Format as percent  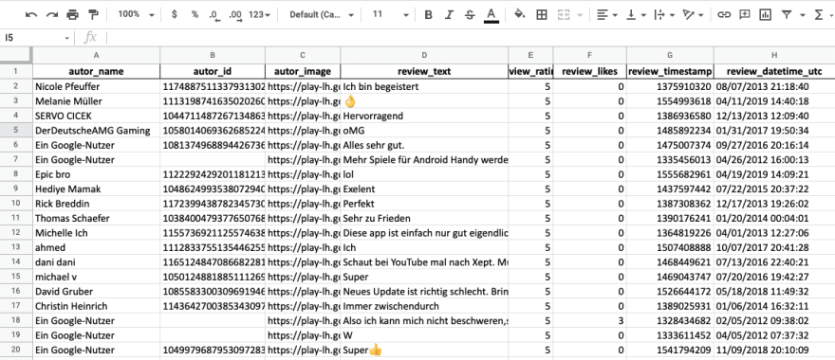point(195,15)
